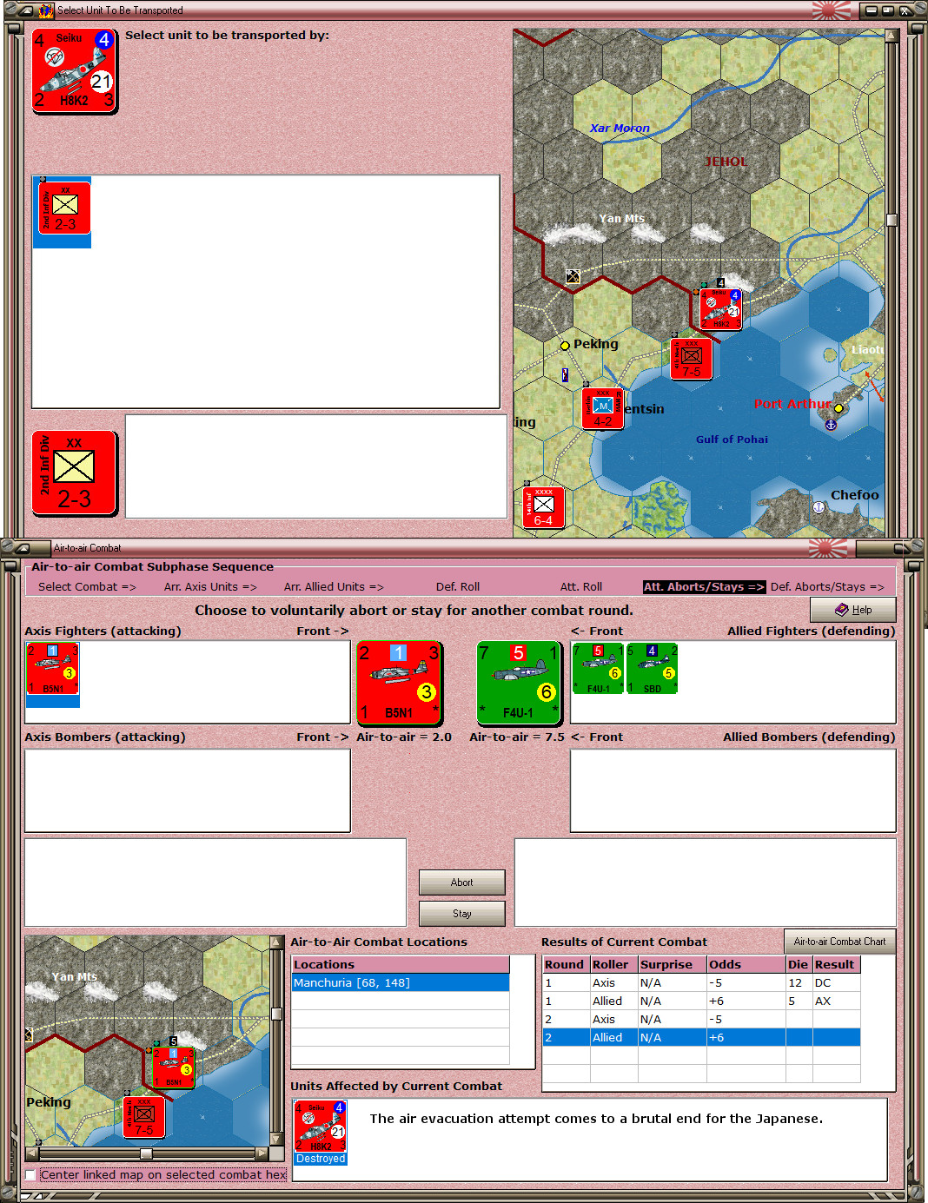Viewport: 928px width, 1203px height.
Task: Click the Result column header
Action: click(x=836, y=964)
